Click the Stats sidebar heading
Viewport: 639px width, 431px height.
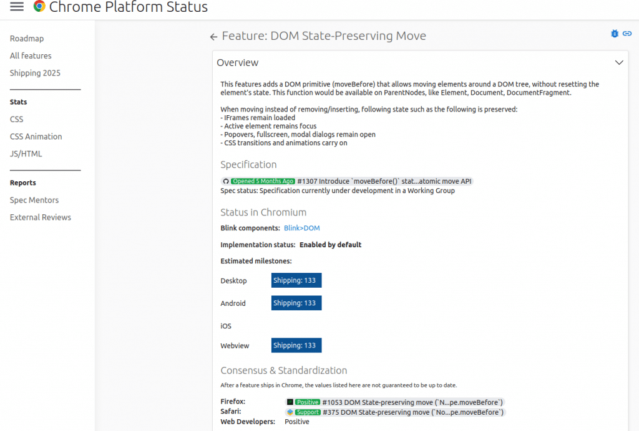pyautogui.click(x=18, y=102)
